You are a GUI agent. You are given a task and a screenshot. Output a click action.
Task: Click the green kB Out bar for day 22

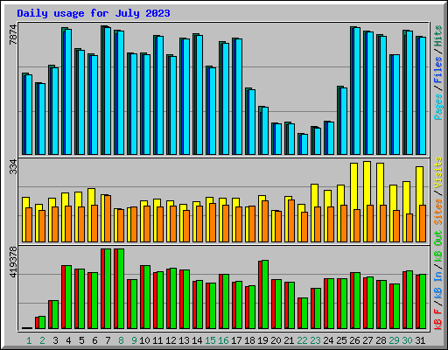pyautogui.click(x=304, y=313)
